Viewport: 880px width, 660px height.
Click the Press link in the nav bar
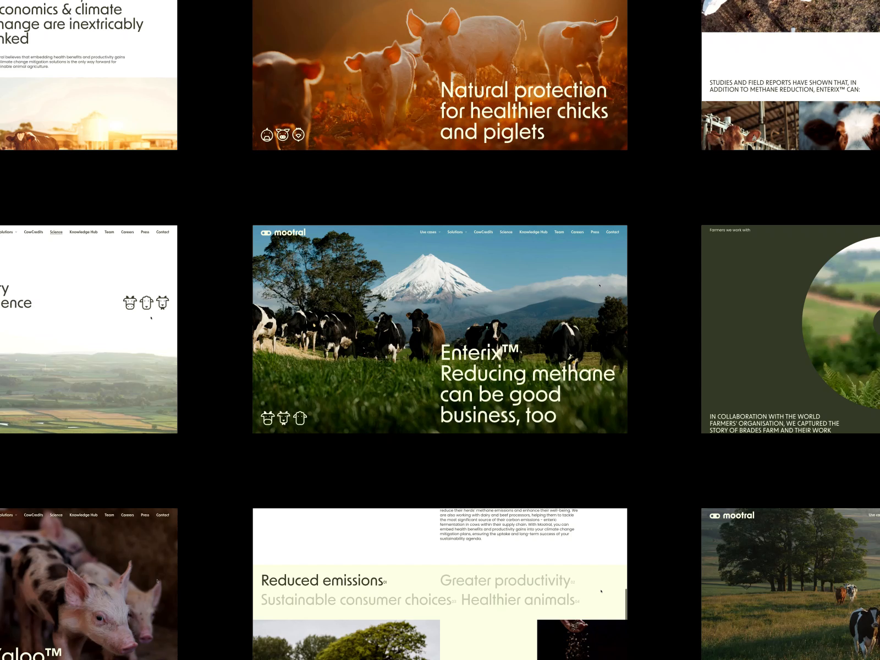click(x=595, y=232)
